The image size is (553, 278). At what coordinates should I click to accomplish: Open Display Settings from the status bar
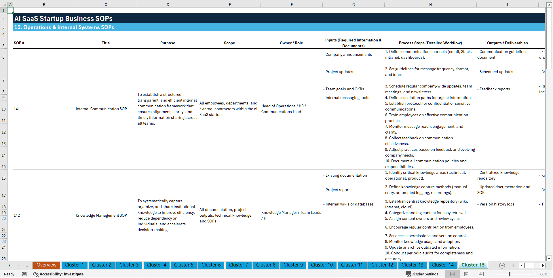(422, 274)
